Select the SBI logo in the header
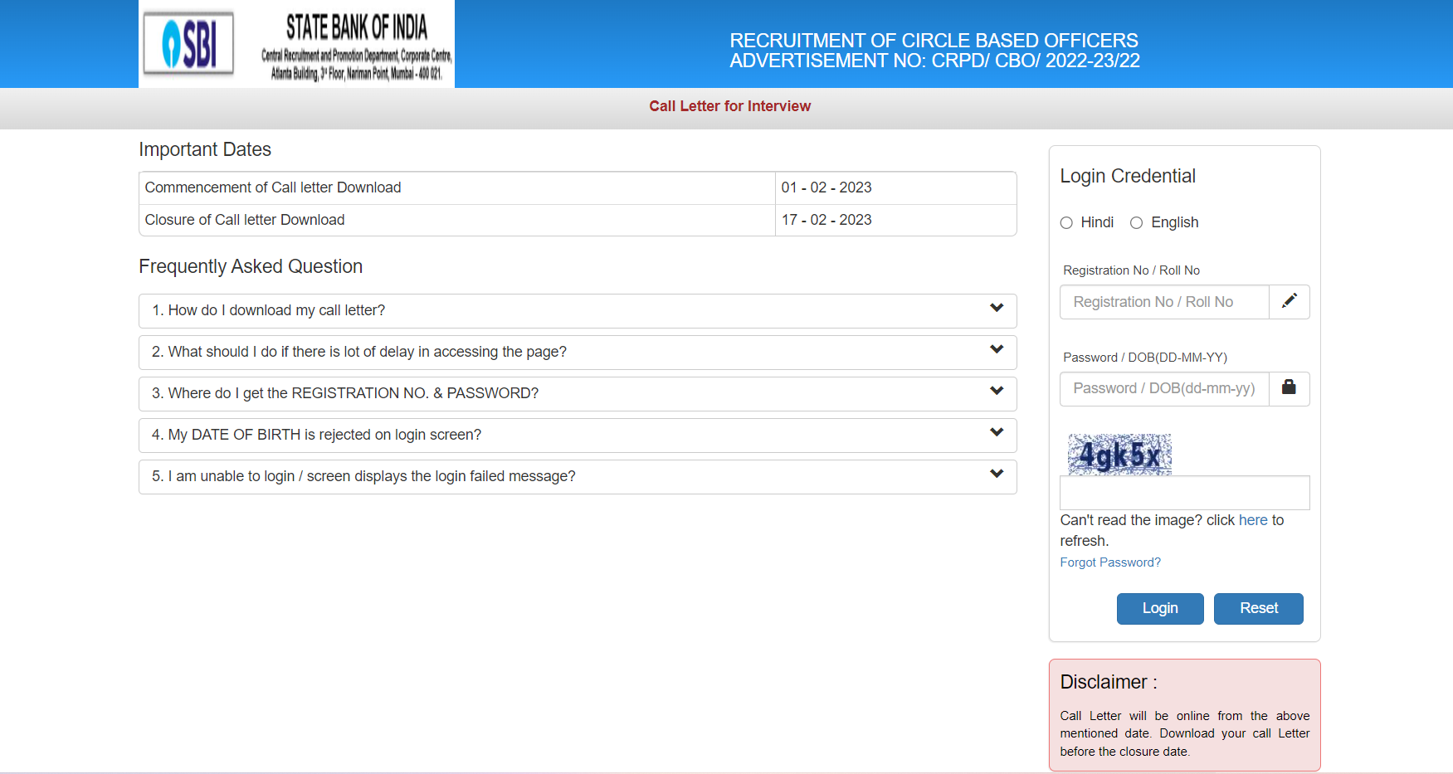Screen dimensions: 1453x774 [187, 41]
